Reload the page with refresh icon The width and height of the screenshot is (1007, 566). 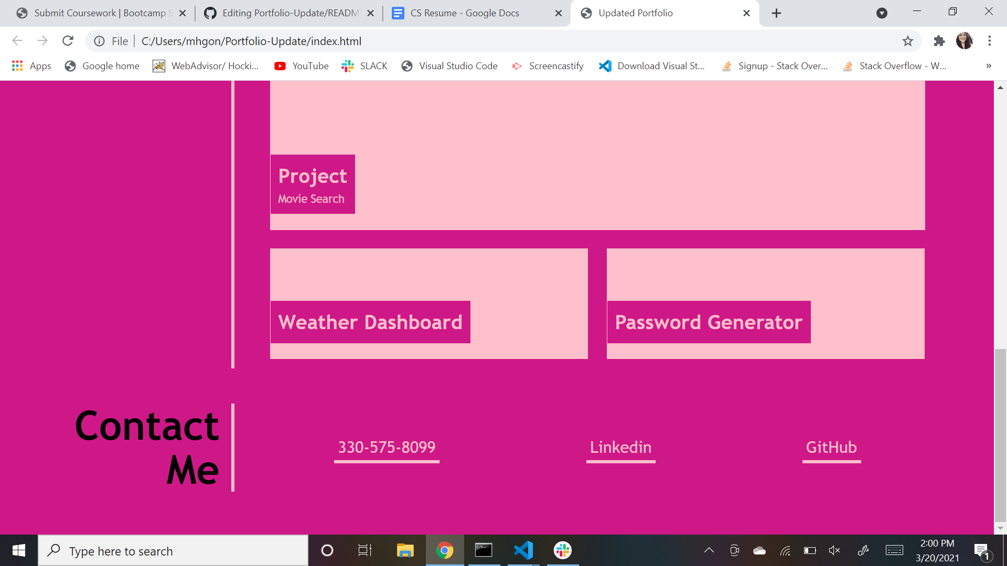pyautogui.click(x=68, y=41)
